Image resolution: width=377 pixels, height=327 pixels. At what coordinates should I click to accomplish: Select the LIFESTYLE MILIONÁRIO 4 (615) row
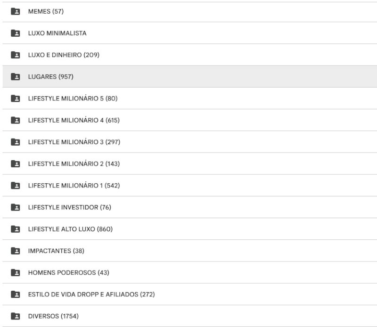tap(190, 120)
